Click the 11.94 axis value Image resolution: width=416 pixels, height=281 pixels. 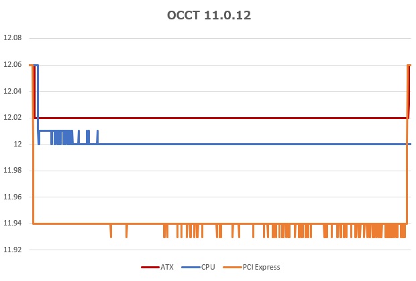coord(13,223)
